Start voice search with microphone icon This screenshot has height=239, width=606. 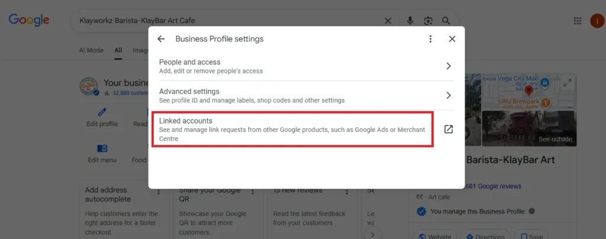(410, 21)
